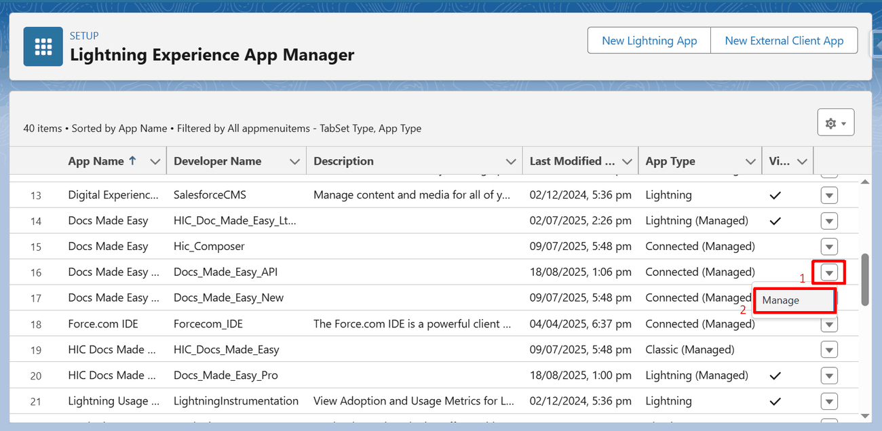This screenshot has width=882, height=431.
Task: Sort by Developer Name column
Action: click(218, 161)
